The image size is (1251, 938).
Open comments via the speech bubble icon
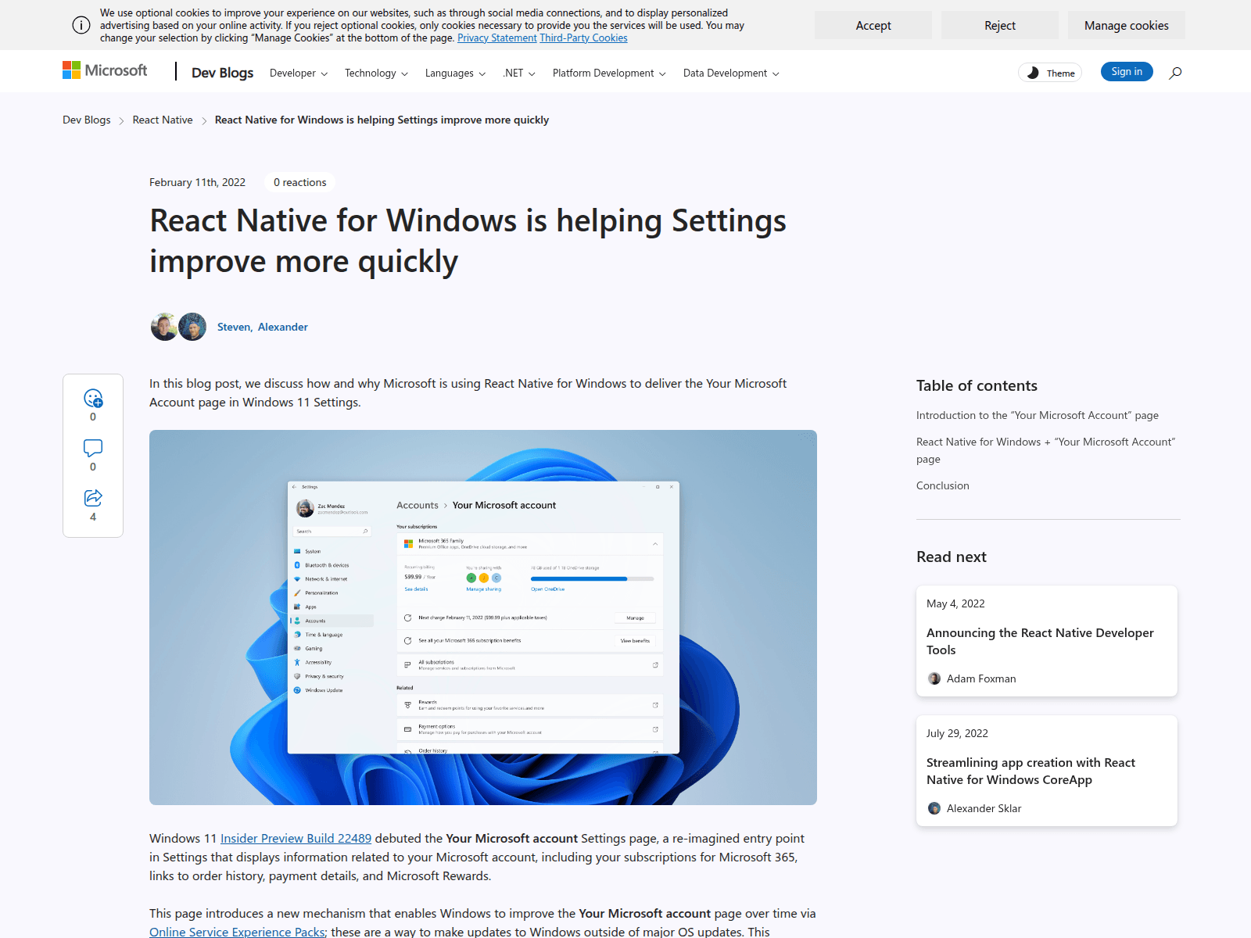93,448
